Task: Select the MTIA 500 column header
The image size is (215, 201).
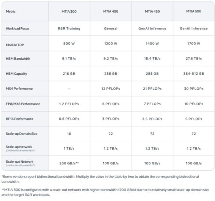Action: [194, 12]
